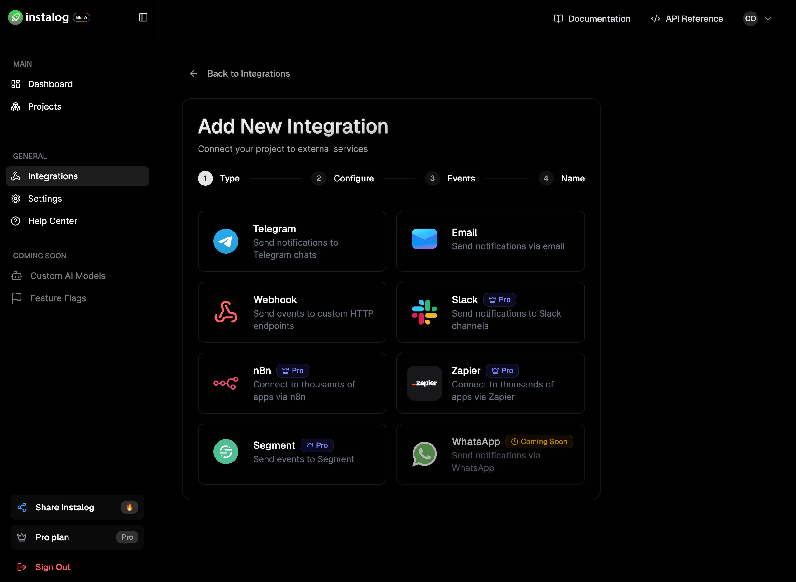
Task: Toggle the sidebar collapse icon
Action: click(x=143, y=17)
